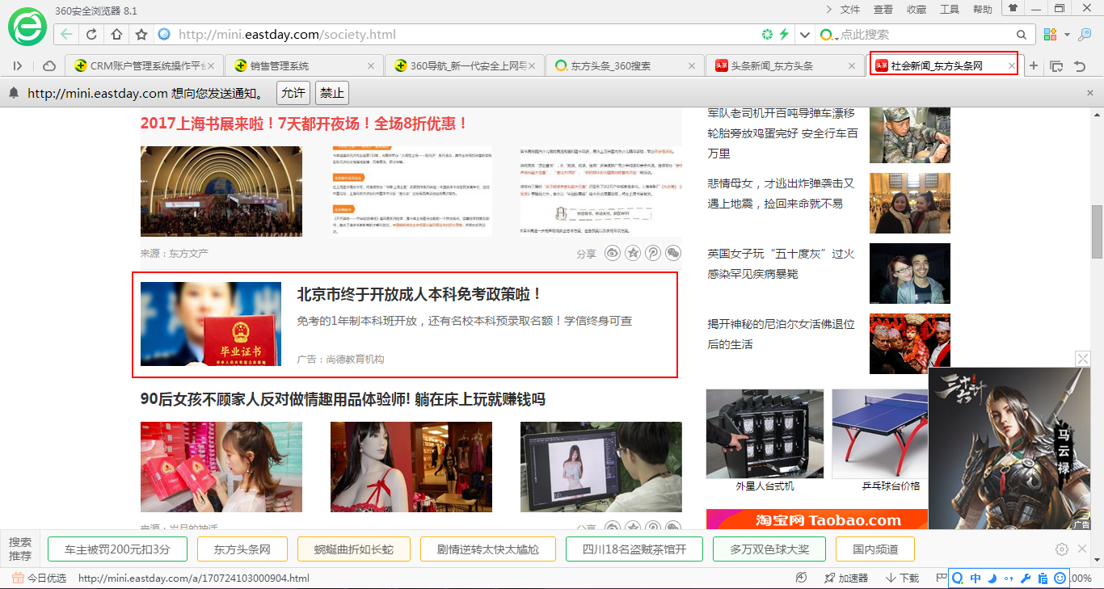Toggle night mode via moon icon
This screenshot has width=1104, height=589.
pos(992,578)
